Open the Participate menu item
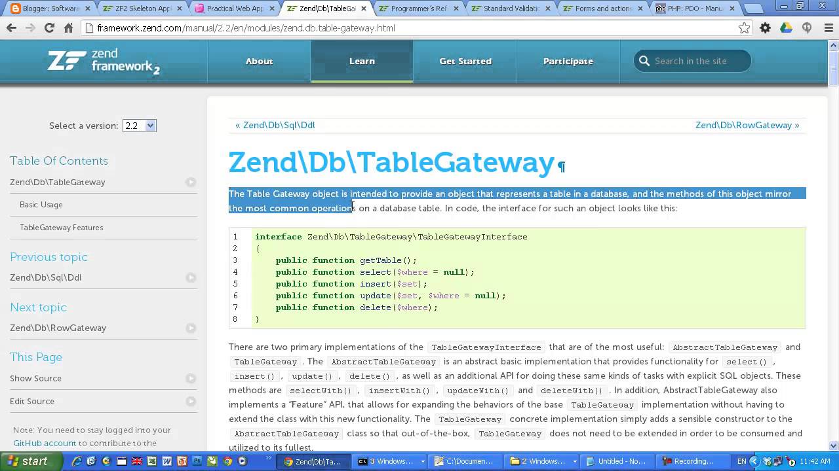The height and width of the screenshot is (471, 839). click(568, 61)
